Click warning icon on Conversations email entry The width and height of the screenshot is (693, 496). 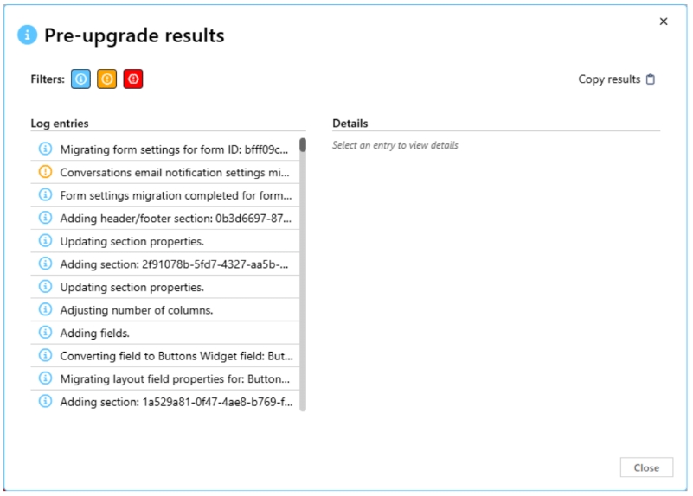click(46, 172)
